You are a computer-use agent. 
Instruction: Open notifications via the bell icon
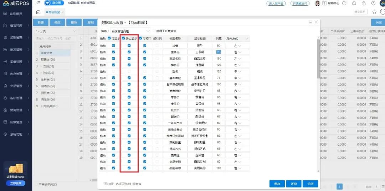(354, 3)
